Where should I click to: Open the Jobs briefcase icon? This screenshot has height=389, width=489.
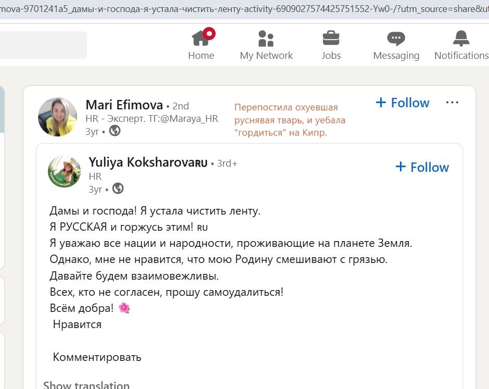pyautogui.click(x=331, y=38)
